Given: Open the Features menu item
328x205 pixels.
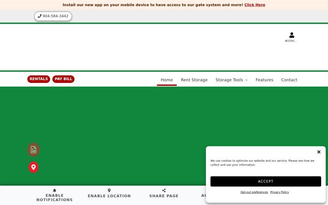Looking at the screenshot, I should tap(264, 80).
